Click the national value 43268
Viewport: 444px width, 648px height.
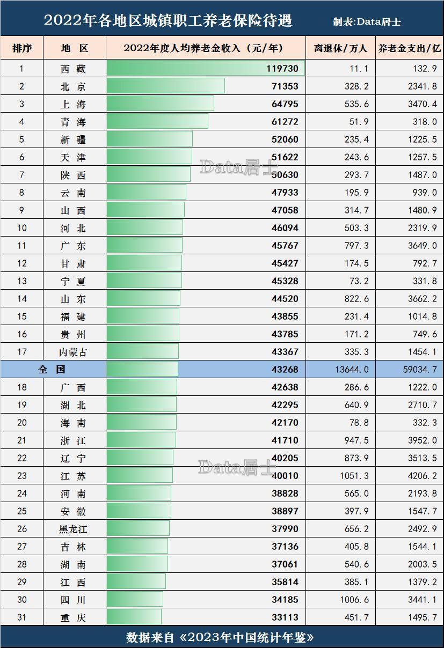[x=285, y=370]
